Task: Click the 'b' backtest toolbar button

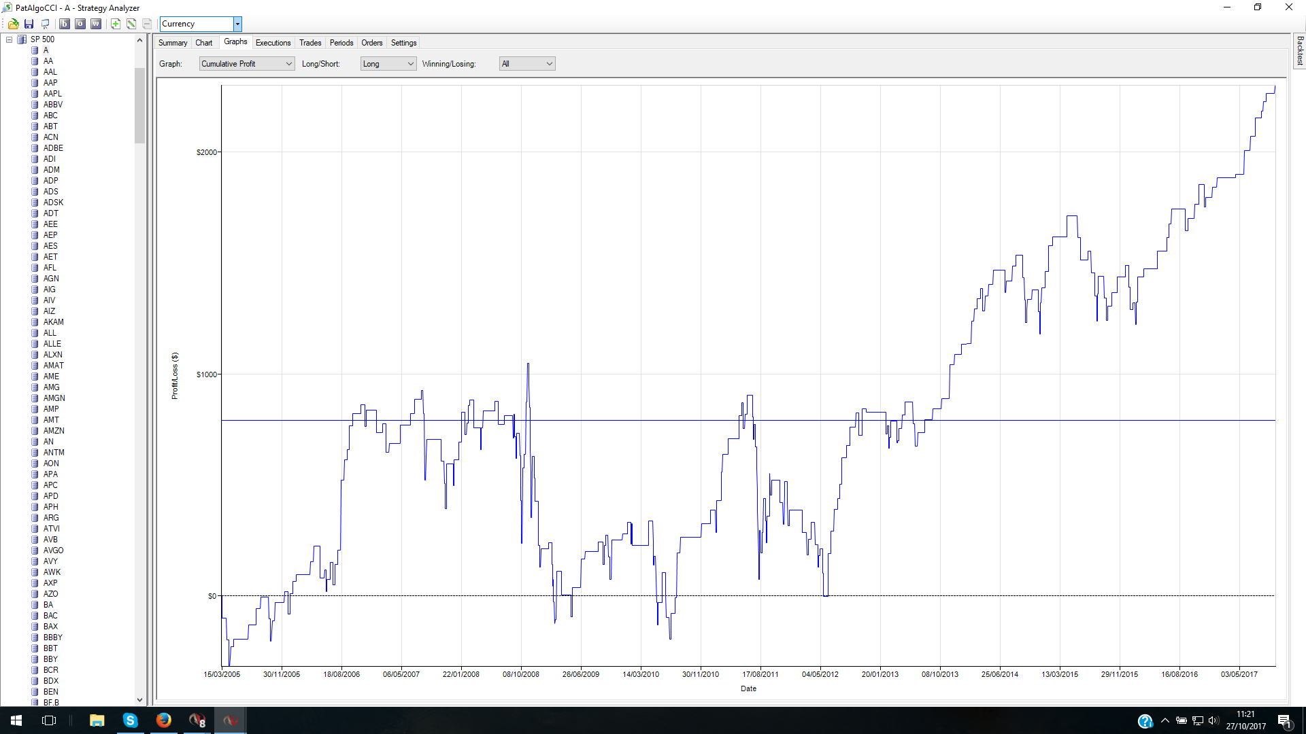Action: coord(65,24)
